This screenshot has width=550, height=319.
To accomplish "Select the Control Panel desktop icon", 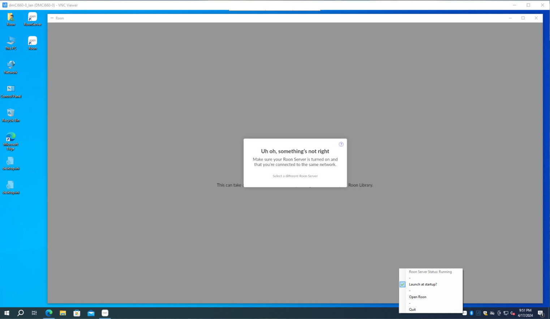I will pos(11,91).
